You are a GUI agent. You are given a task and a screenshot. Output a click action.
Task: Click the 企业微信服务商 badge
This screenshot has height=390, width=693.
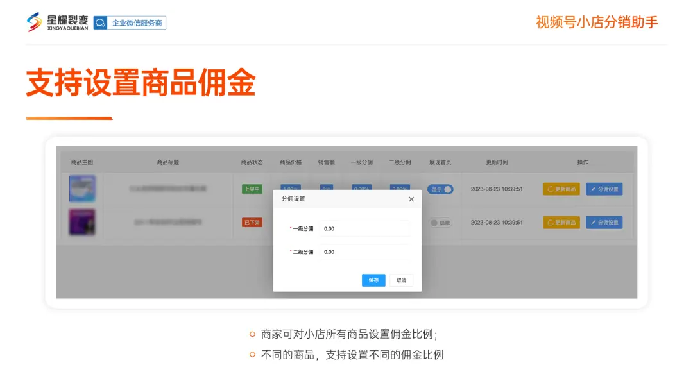click(130, 23)
